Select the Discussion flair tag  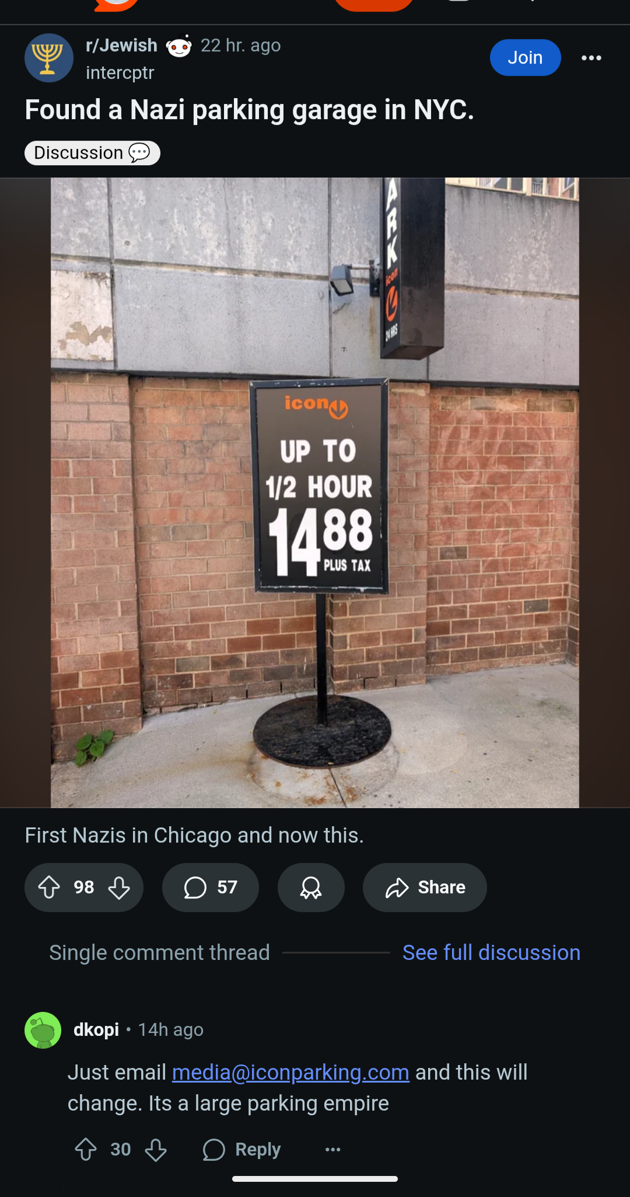click(92, 153)
